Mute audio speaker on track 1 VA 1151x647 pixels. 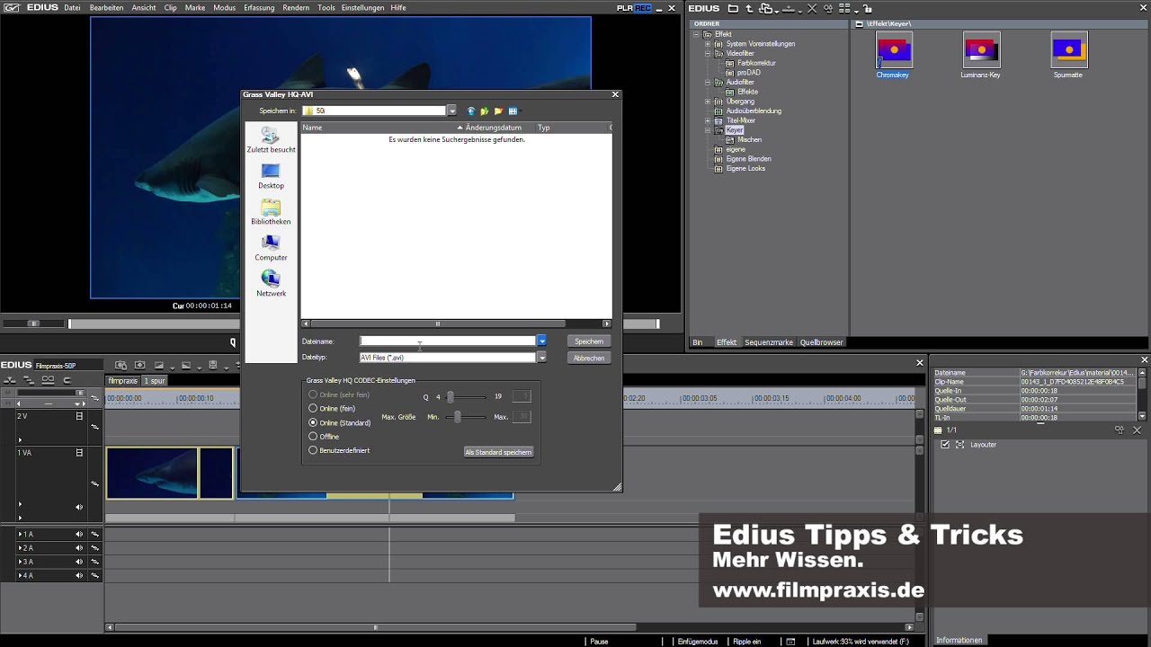pyautogui.click(x=79, y=507)
